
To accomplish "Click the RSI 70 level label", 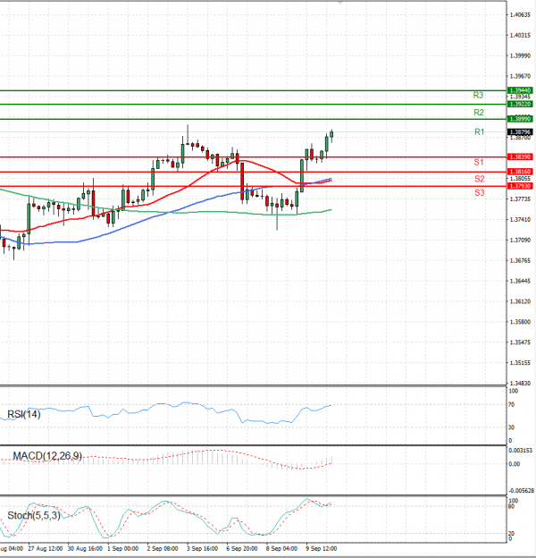I will click(512, 404).
